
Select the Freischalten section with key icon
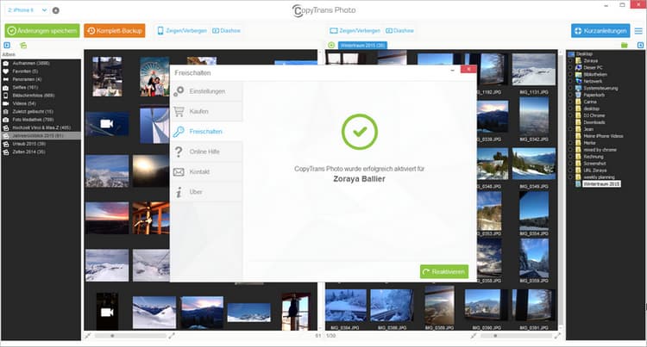tap(206, 132)
